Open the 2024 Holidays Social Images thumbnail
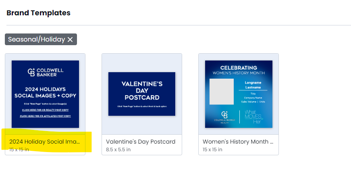 (45, 94)
